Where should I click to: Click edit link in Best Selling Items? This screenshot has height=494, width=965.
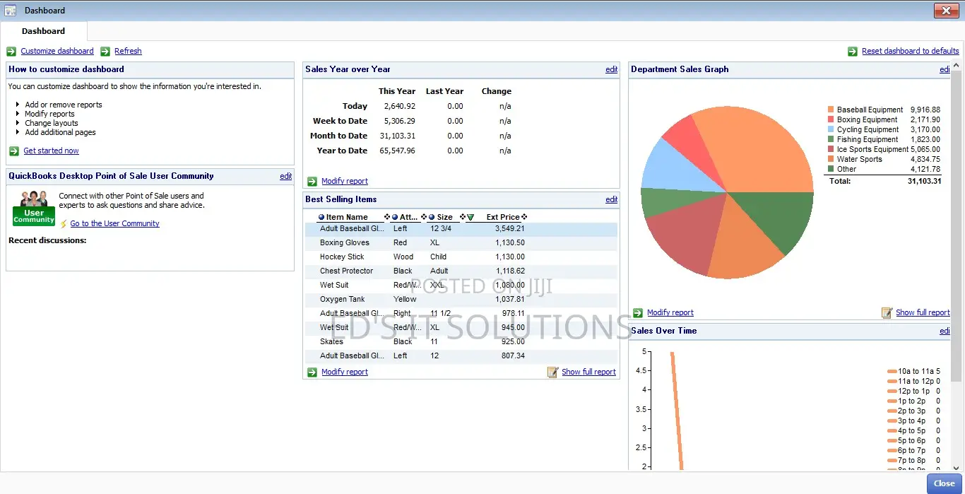[611, 199]
